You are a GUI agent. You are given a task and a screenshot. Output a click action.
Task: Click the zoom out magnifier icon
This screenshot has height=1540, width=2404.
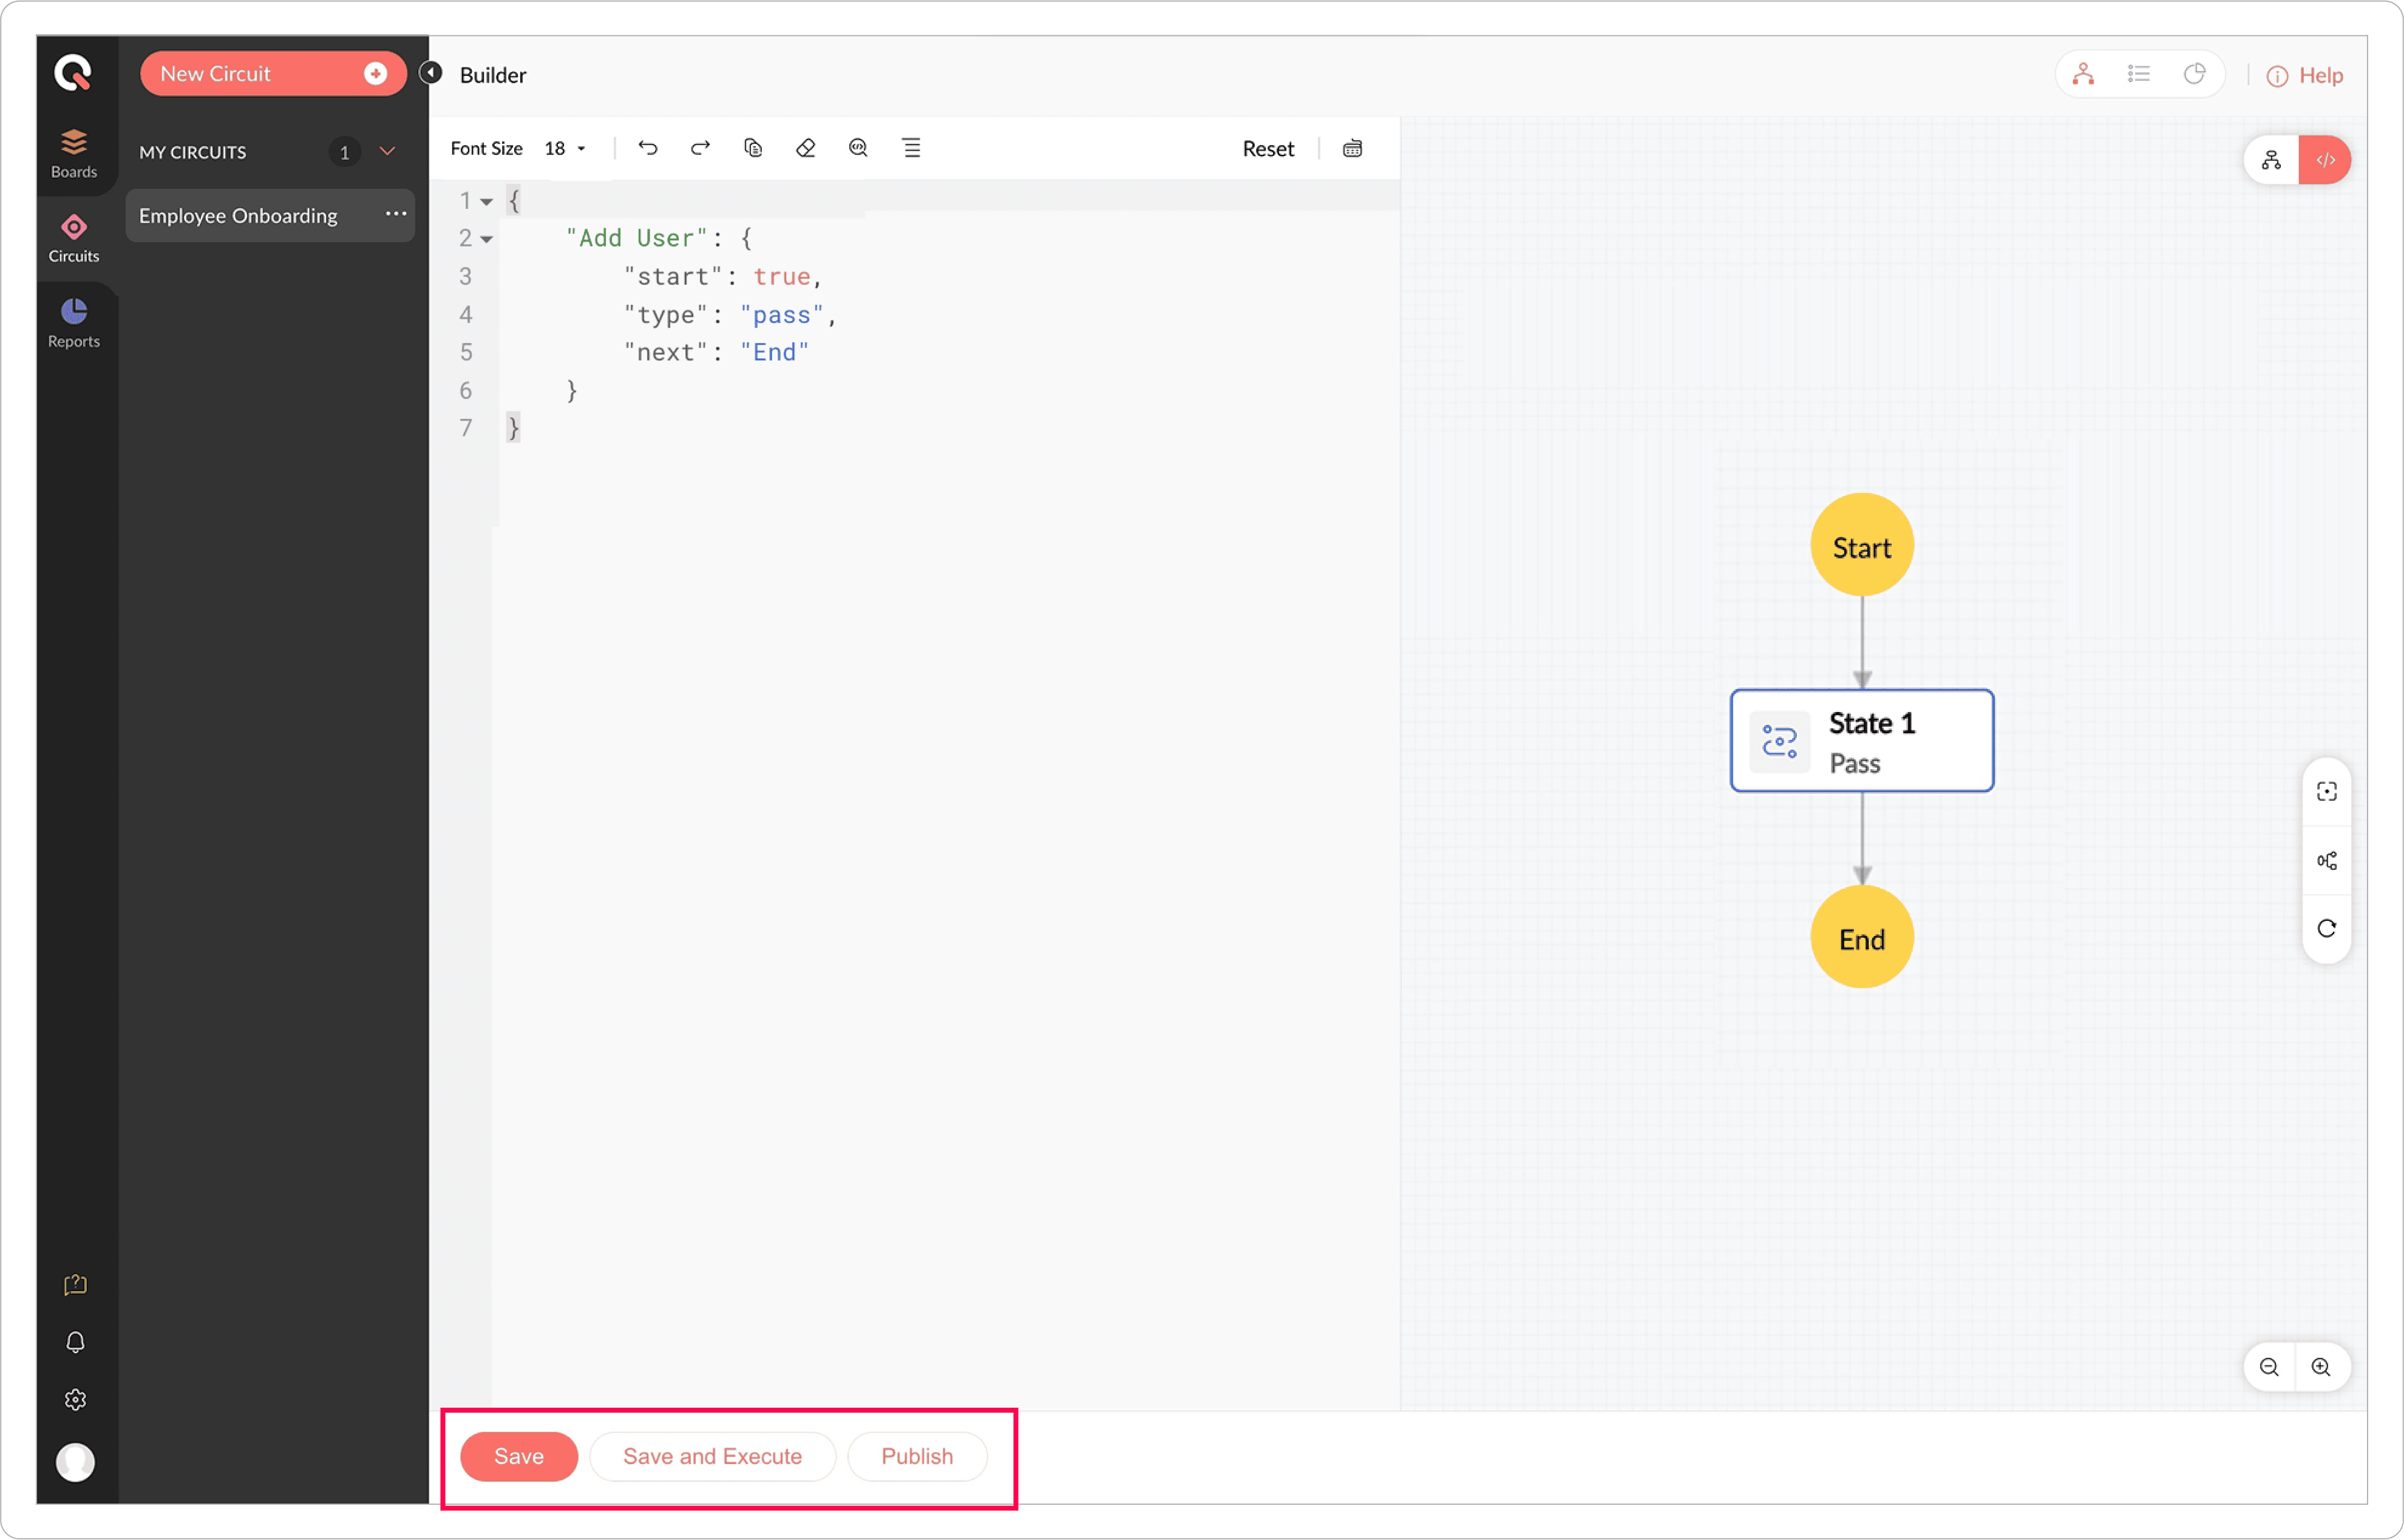coord(2270,1367)
